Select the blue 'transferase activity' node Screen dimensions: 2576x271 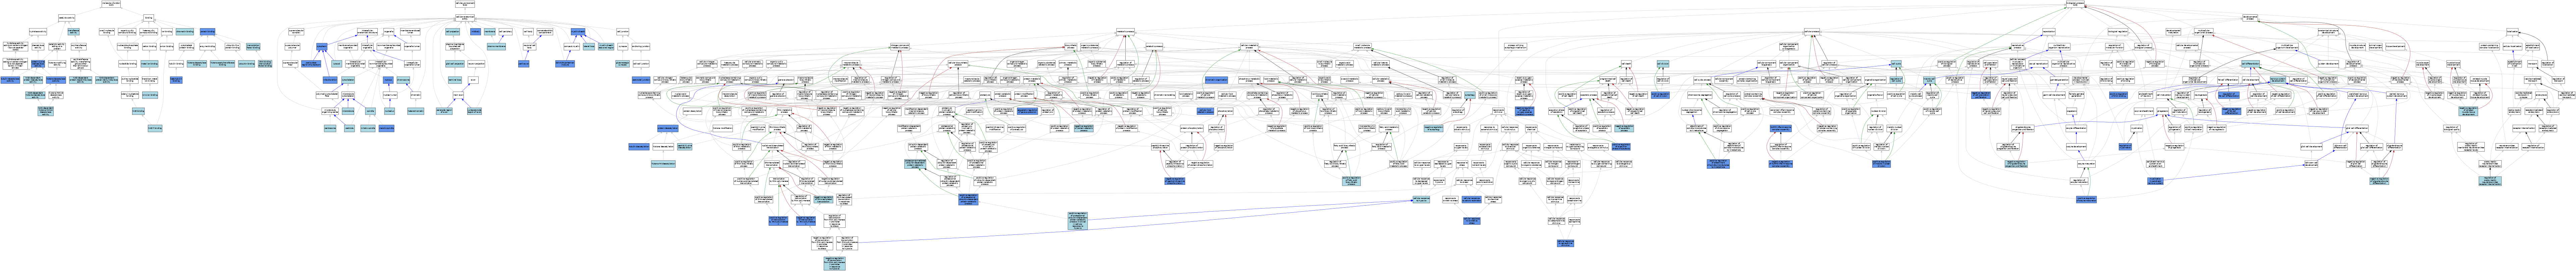pos(74,31)
